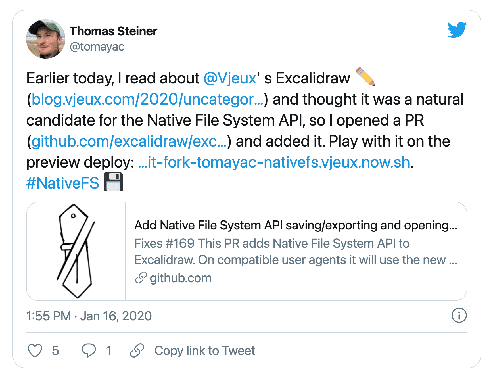This screenshot has width=493, height=380.
Task: Open the github.com/excalidraw PR link
Action: (x=128, y=141)
